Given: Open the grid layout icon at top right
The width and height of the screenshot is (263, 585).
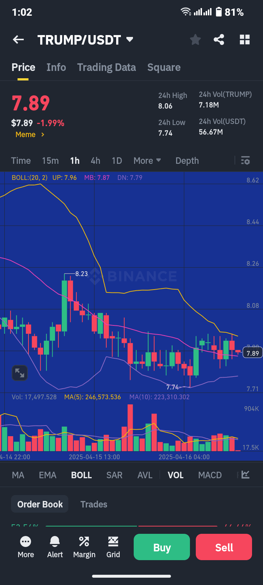Looking at the screenshot, I should (245, 39).
